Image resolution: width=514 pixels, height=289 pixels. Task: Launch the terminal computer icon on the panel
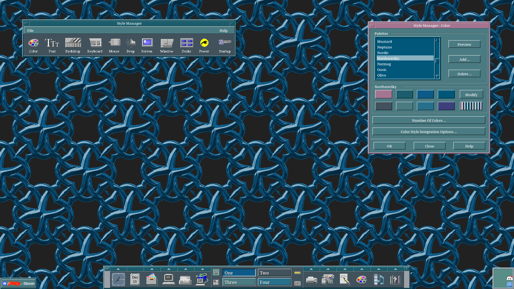pyautogui.click(x=169, y=279)
